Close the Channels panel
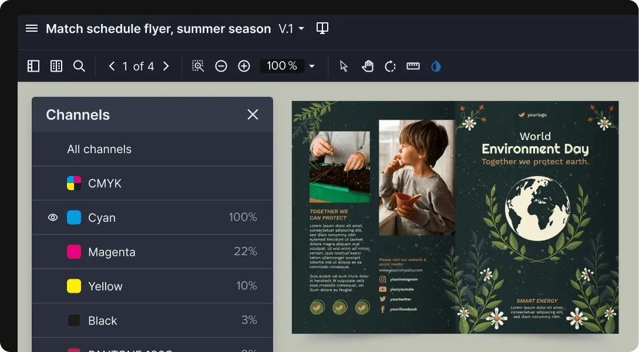 coord(253,114)
